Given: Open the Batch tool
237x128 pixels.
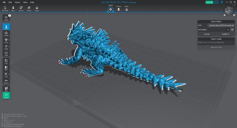Looking at the screenshot, I should tap(6, 89).
